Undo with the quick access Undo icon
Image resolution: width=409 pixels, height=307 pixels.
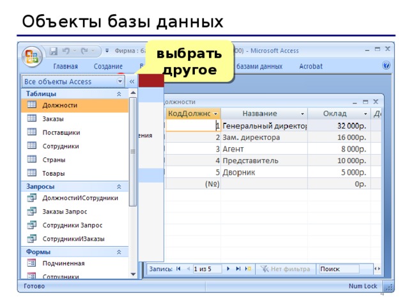[x=66, y=51]
